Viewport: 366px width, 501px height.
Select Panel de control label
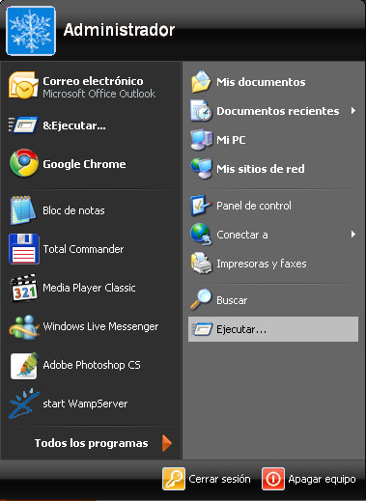pyautogui.click(x=254, y=206)
